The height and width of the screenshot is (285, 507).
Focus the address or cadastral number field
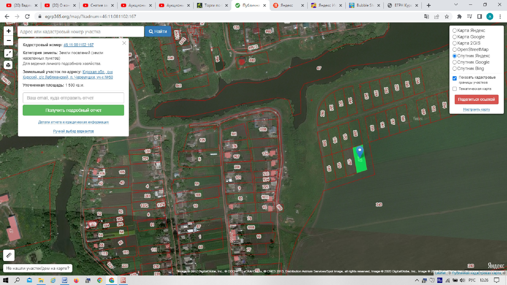click(x=81, y=32)
